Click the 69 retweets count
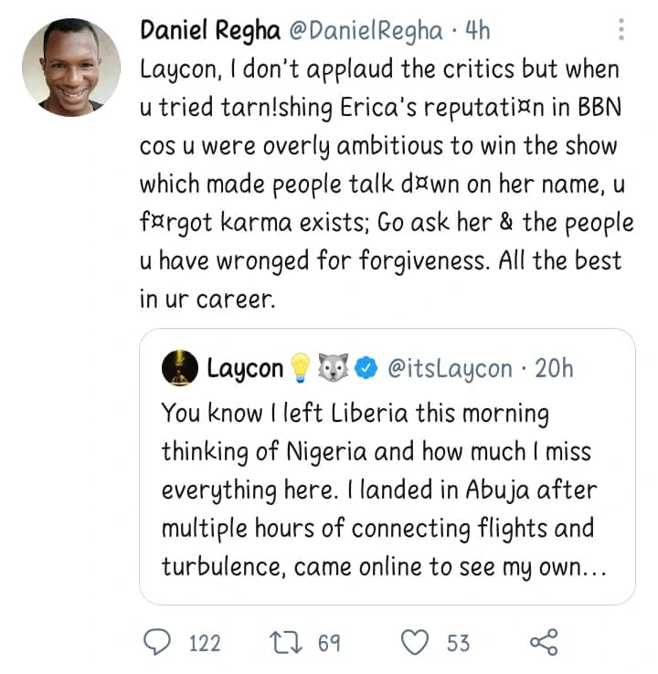 coord(329,643)
